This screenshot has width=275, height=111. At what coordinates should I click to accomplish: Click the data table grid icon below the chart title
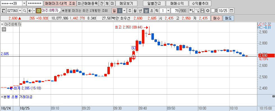(x=4, y=29)
